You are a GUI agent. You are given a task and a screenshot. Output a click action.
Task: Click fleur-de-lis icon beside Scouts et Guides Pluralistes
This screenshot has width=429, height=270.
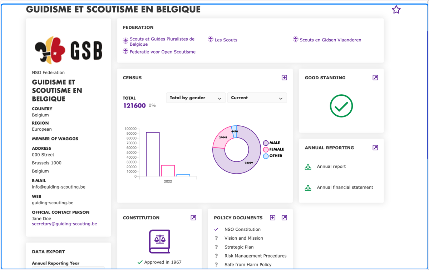tap(125, 41)
